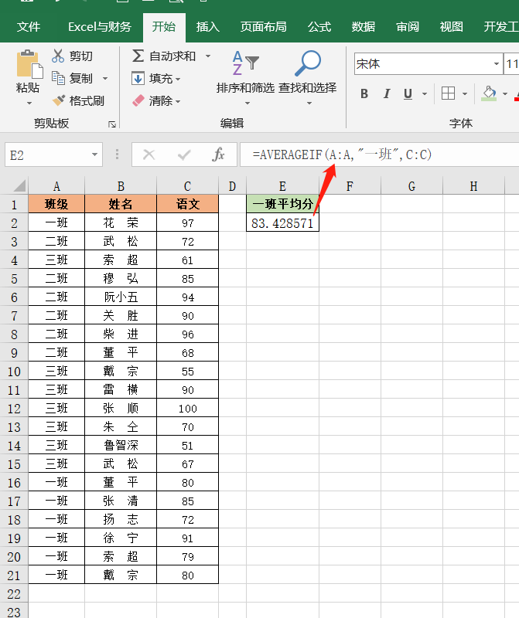Viewport: 519px width, 618px height.
Task: Select the 一班平均分 header cell
Action: point(282,204)
